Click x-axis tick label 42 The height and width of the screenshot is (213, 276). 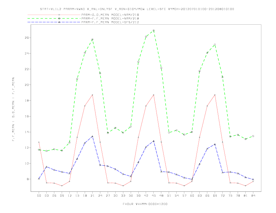146,196
